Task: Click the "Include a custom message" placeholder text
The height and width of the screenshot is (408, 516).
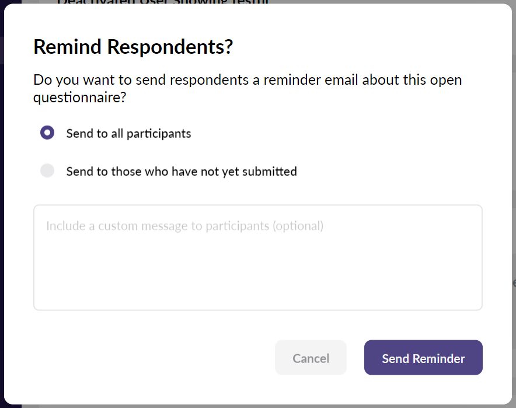Action: 184,226
